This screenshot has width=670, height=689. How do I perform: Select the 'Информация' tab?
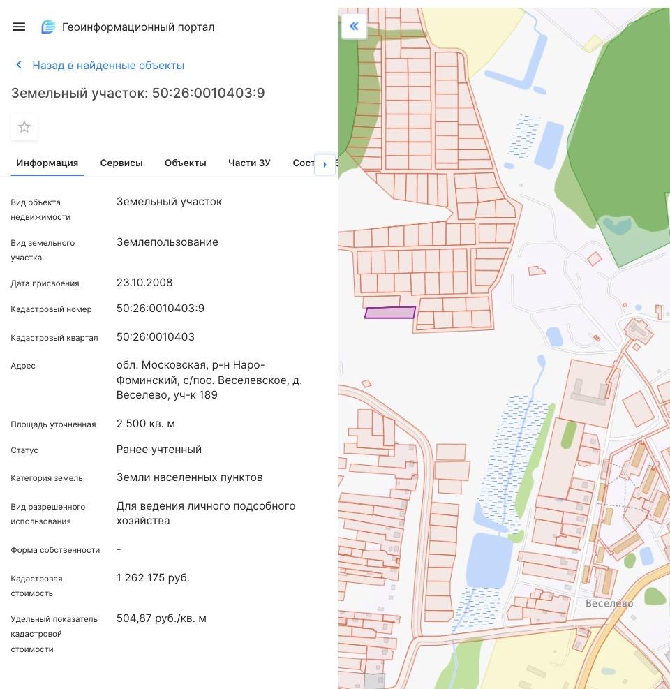(47, 163)
